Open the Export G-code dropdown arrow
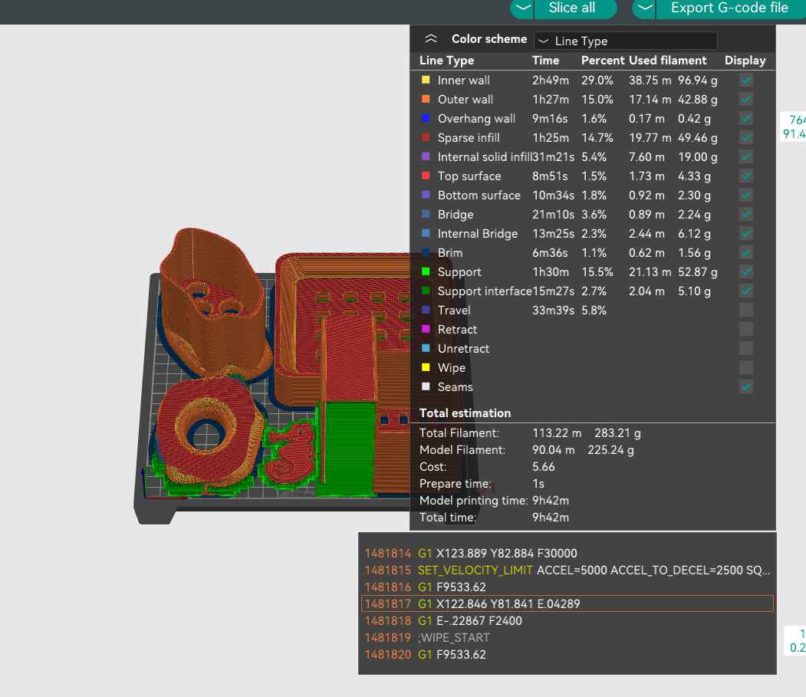 (644, 8)
